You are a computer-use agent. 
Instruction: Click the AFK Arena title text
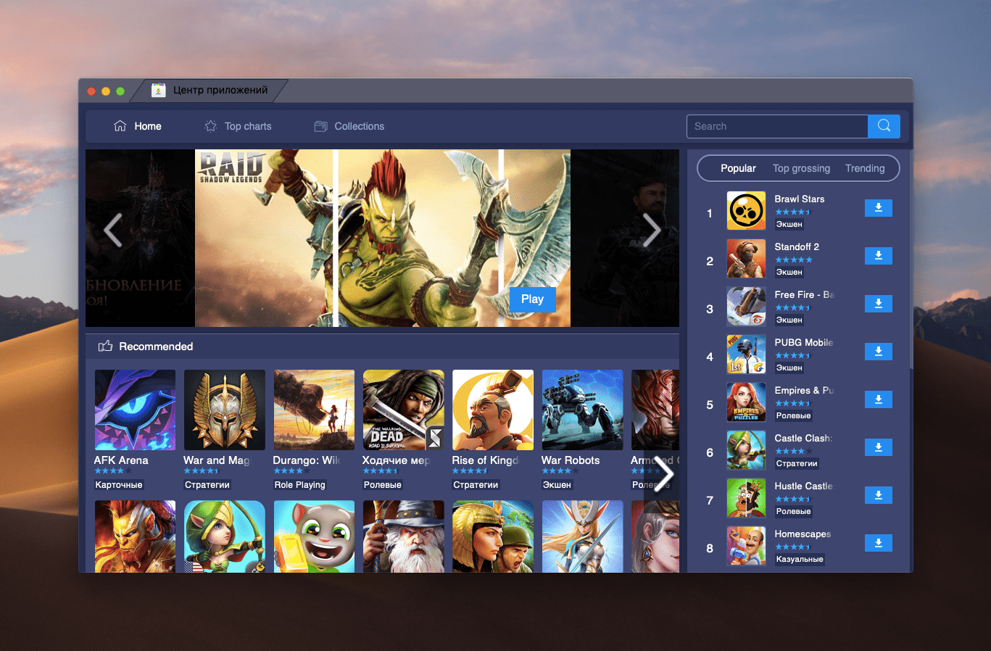coord(121,460)
